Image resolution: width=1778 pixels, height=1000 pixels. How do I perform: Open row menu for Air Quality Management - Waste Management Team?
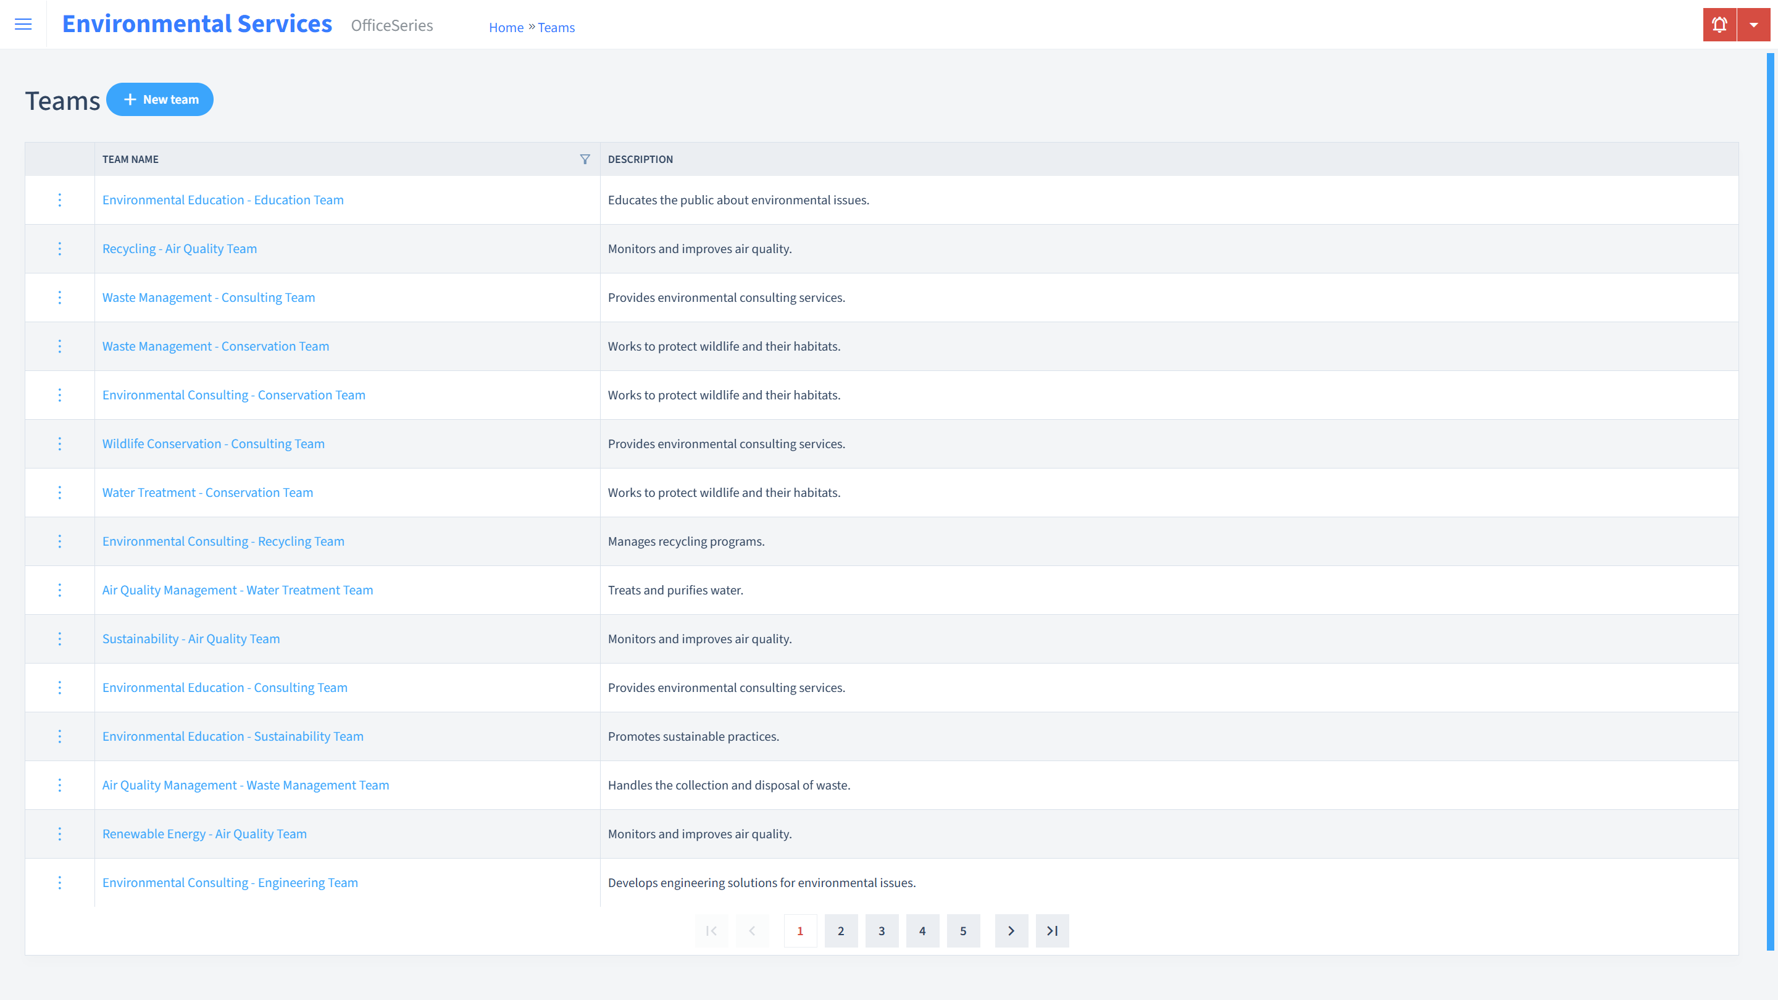[x=60, y=785]
